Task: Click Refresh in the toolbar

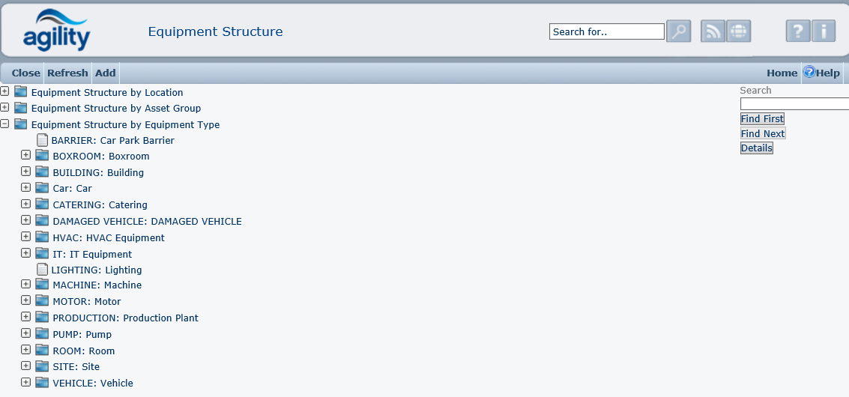Action: click(67, 73)
